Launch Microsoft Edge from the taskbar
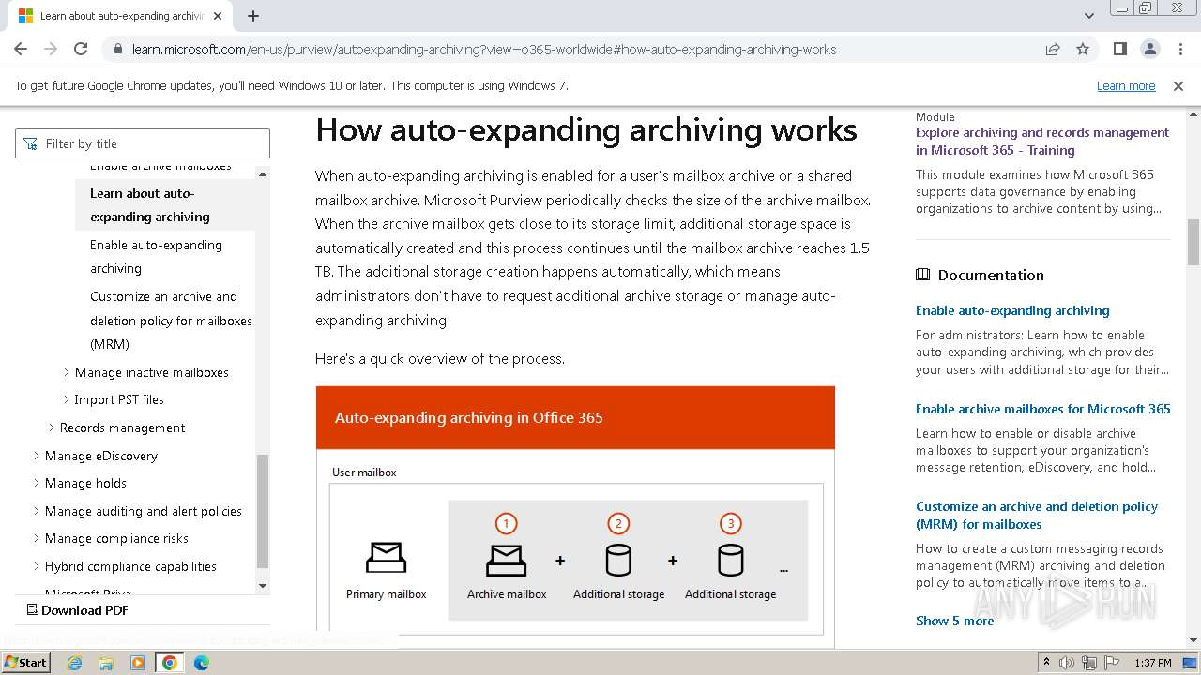 [x=201, y=663]
